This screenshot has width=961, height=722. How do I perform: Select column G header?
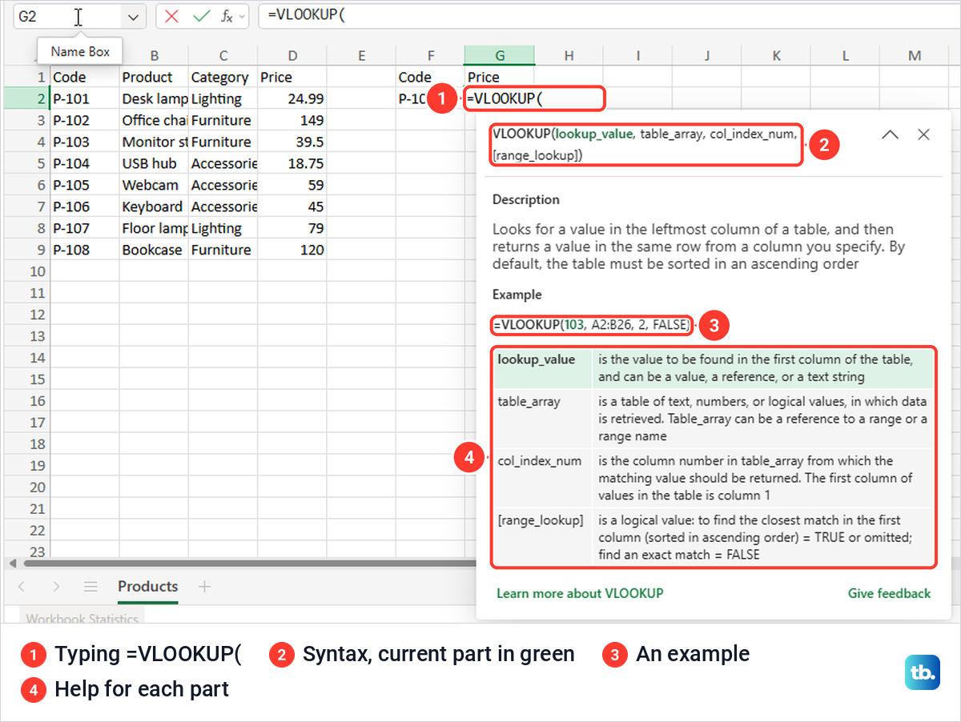tap(500, 55)
